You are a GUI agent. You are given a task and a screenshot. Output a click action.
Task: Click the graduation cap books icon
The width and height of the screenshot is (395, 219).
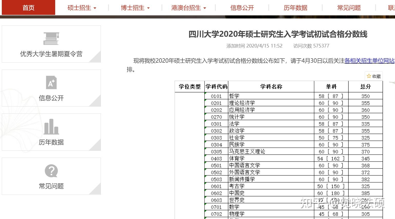pyautogui.click(x=51, y=39)
